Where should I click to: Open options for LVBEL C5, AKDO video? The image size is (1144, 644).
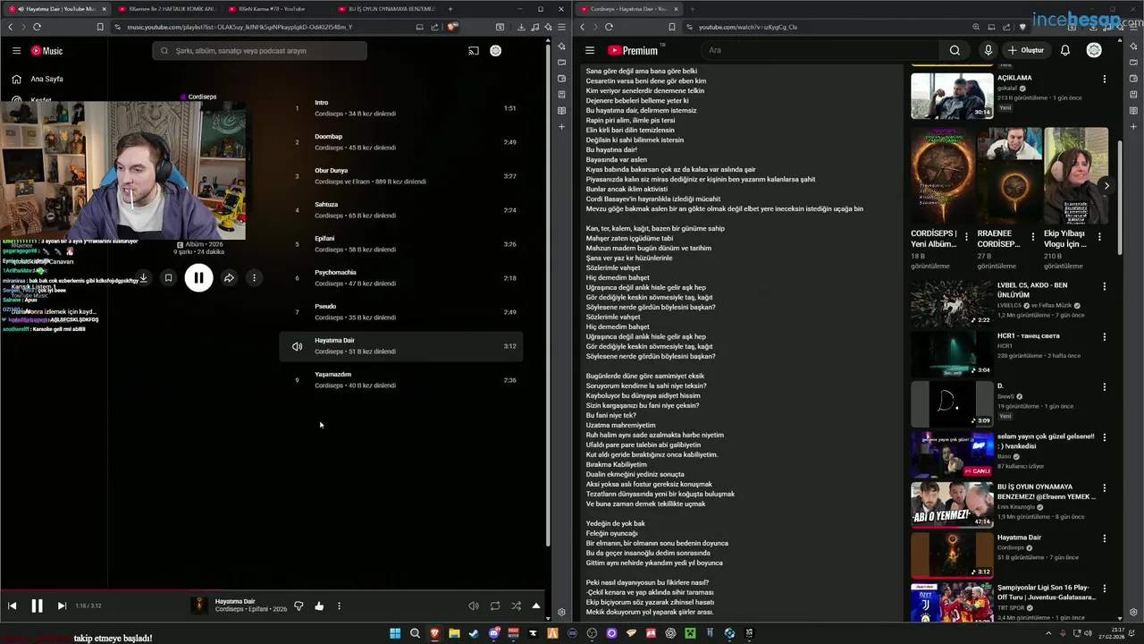pyautogui.click(x=1105, y=286)
